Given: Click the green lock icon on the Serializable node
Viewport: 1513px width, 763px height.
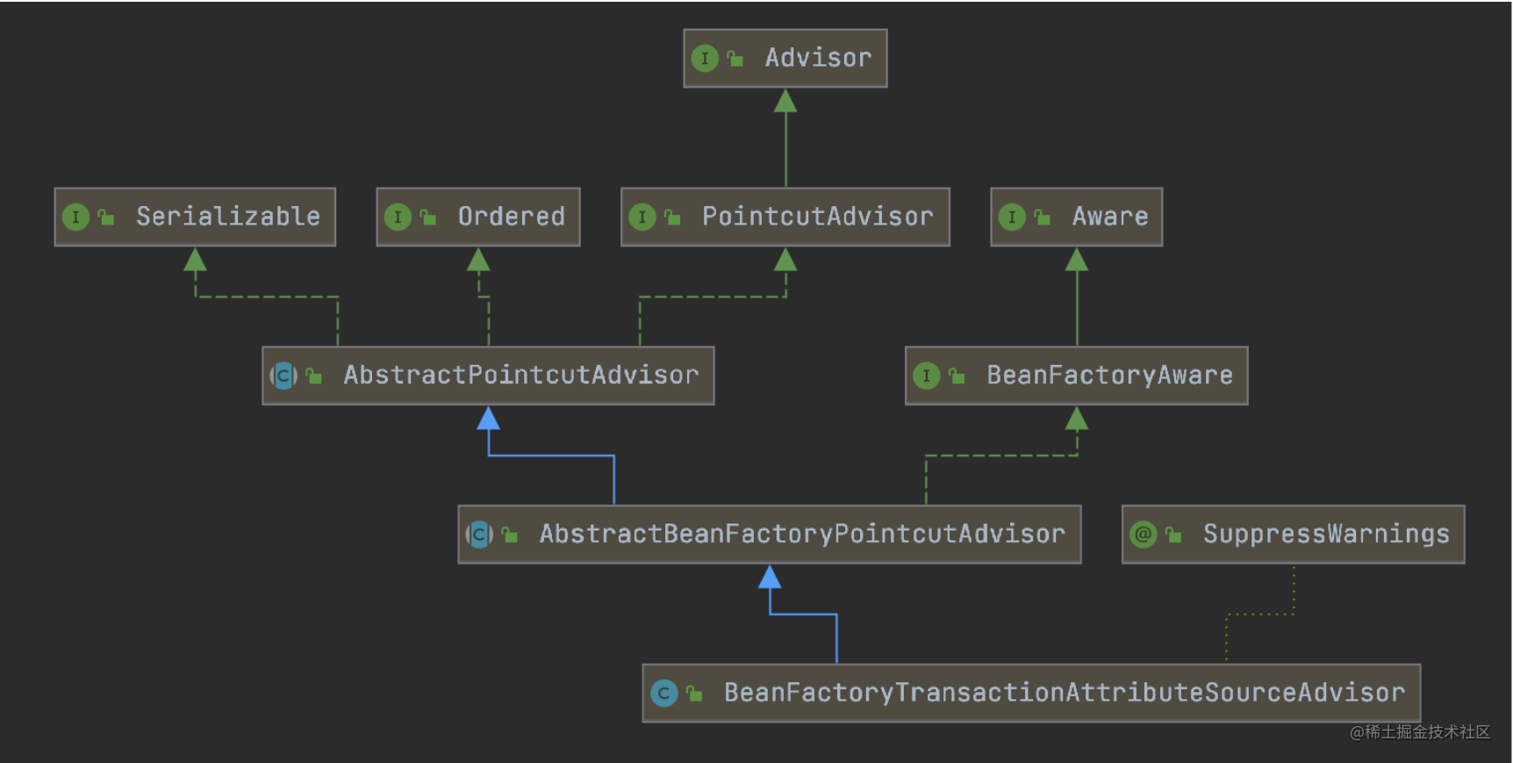Looking at the screenshot, I should coord(106,217).
